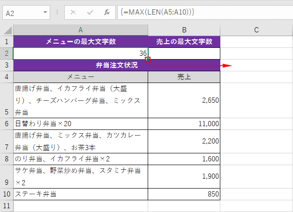
Task: Select row 9 header
Action: point(7,176)
